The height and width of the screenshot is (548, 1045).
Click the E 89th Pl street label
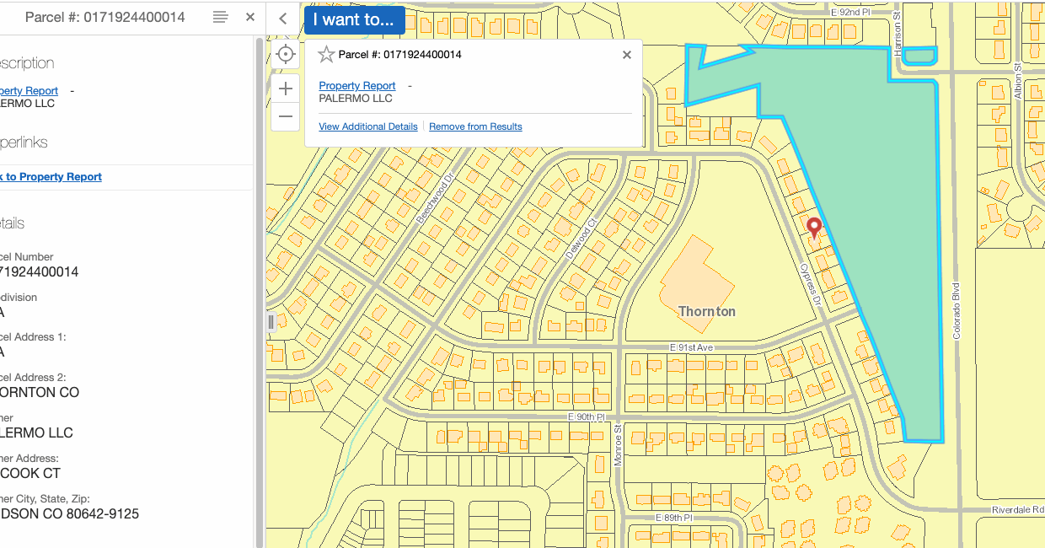tap(673, 518)
